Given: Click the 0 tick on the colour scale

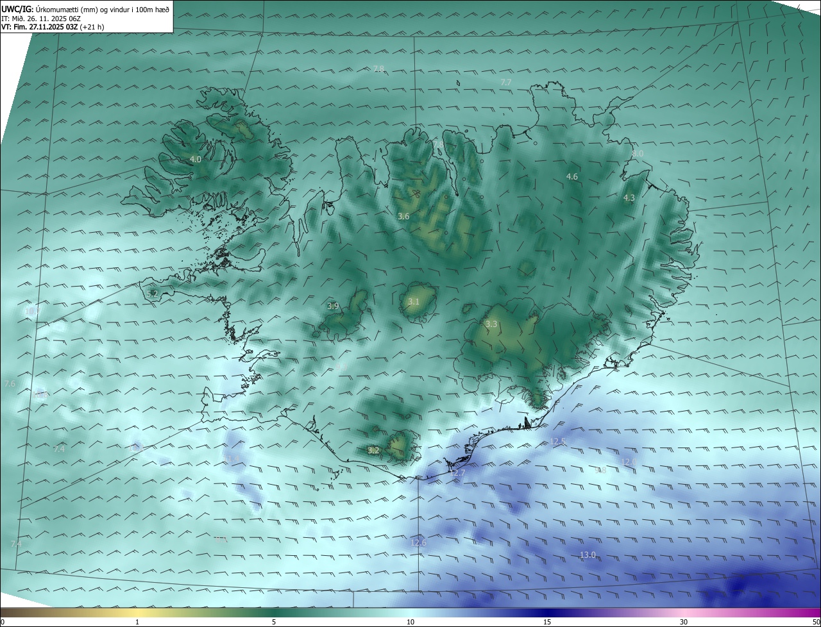Looking at the screenshot, I should click(3, 622).
